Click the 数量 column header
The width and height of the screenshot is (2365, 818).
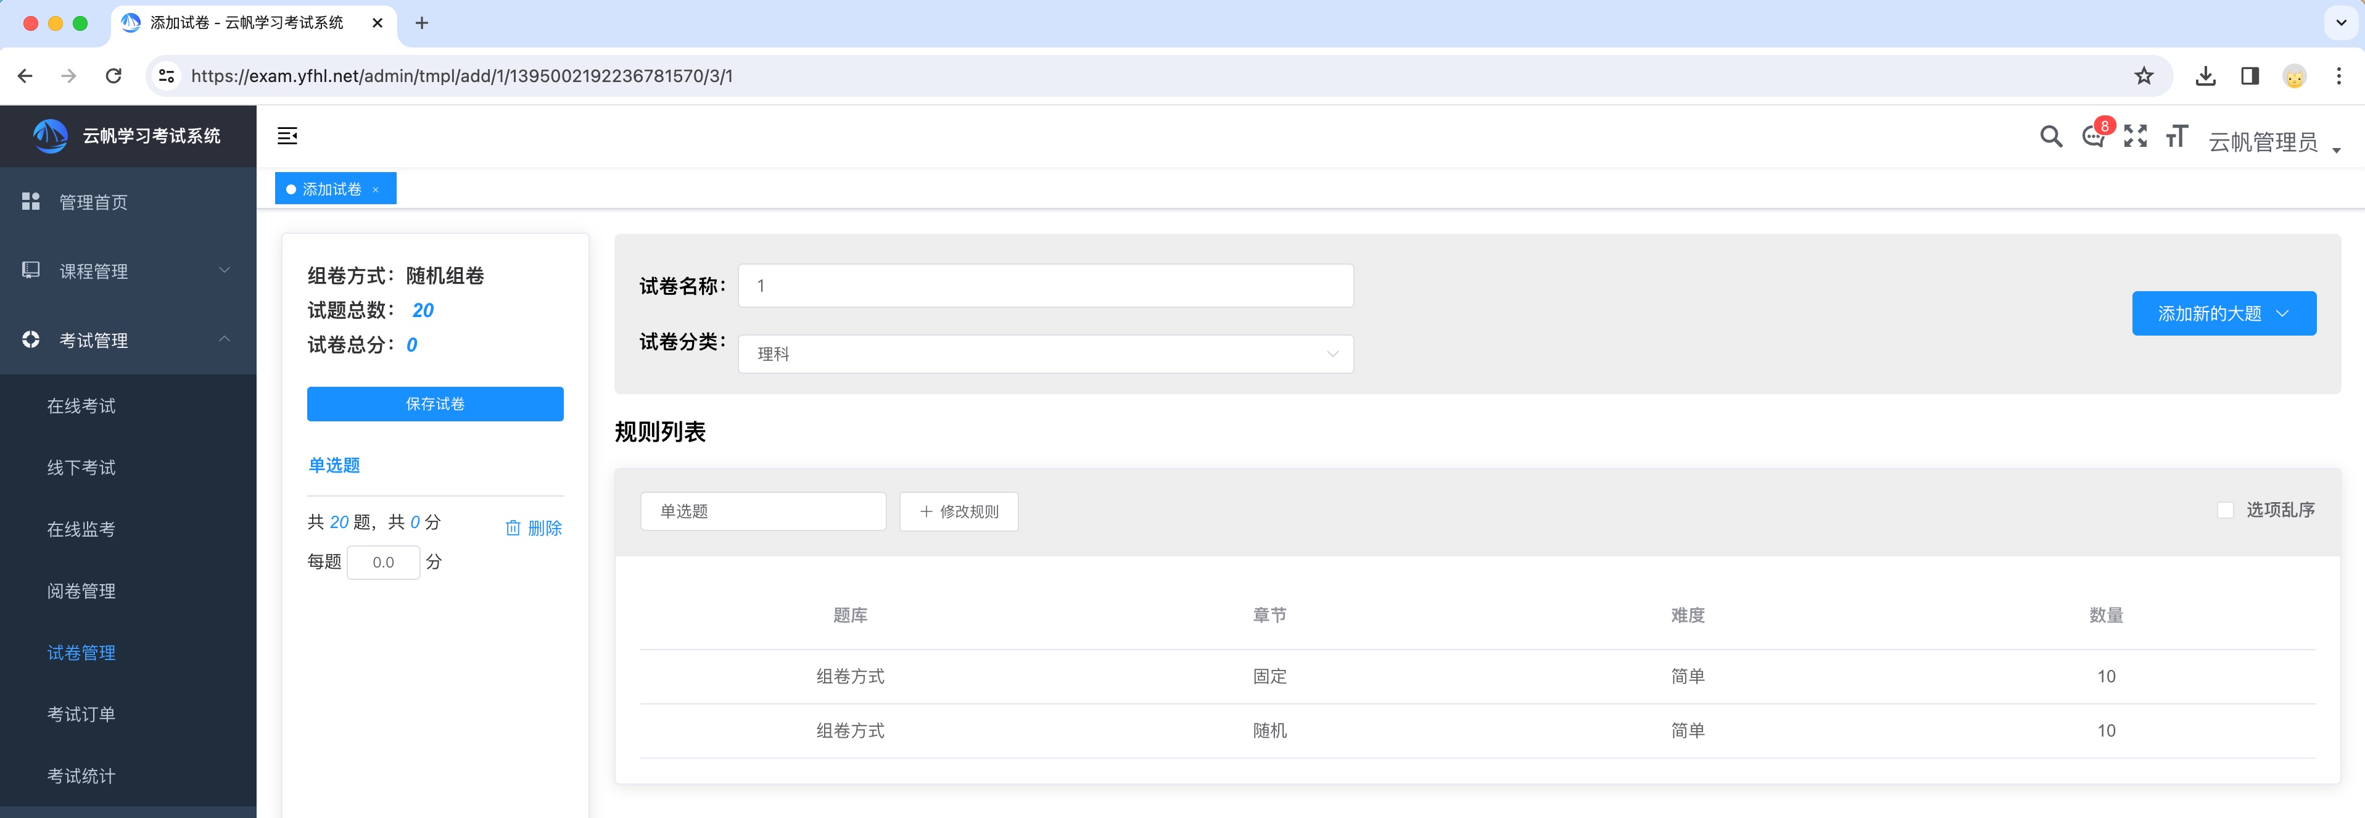(x=2106, y=615)
